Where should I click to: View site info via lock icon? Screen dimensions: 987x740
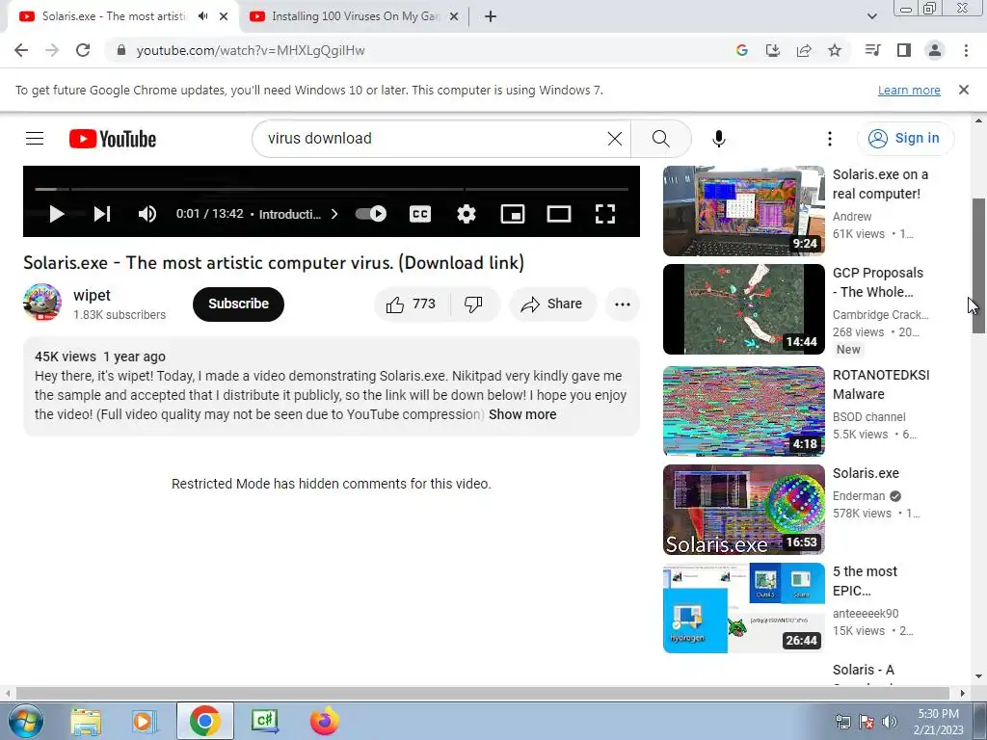[121, 50]
